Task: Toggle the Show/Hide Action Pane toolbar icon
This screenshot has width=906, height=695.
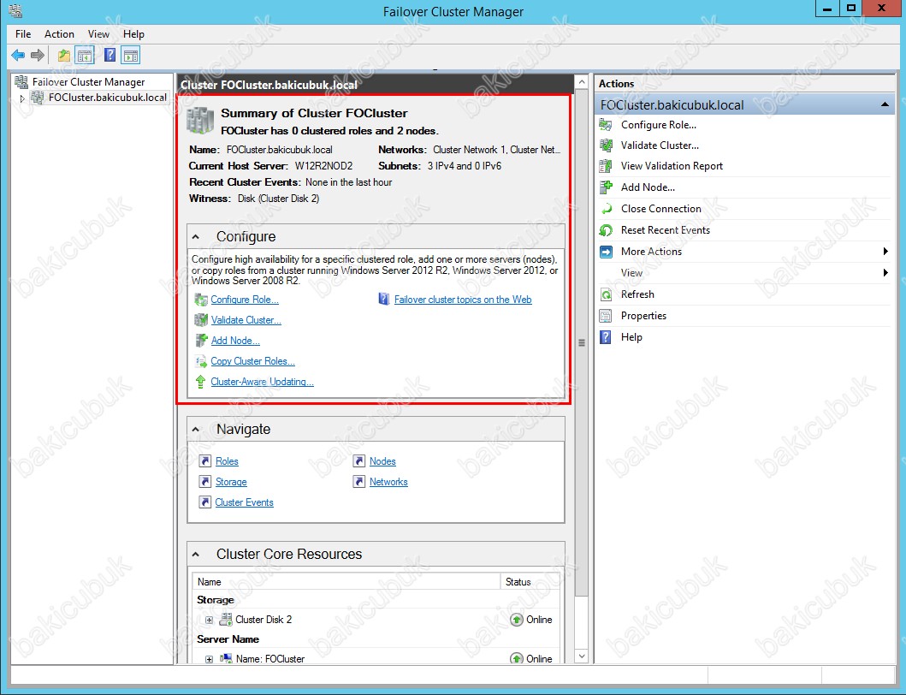Action: (x=131, y=56)
